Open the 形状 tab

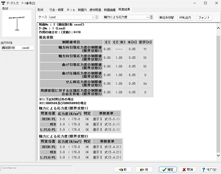[40, 10]
